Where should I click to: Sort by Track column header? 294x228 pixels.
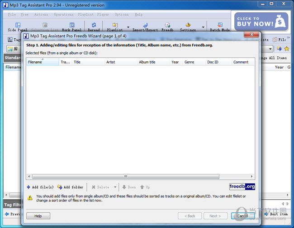(x=66, y=62)
